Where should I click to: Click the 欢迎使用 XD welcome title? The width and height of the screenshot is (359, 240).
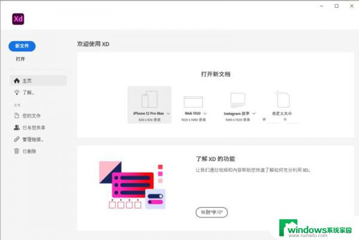click(93, 44)
